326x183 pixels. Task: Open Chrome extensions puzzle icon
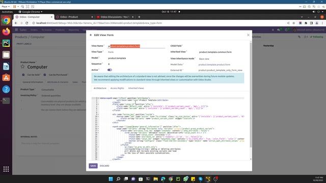coord(306,23)
